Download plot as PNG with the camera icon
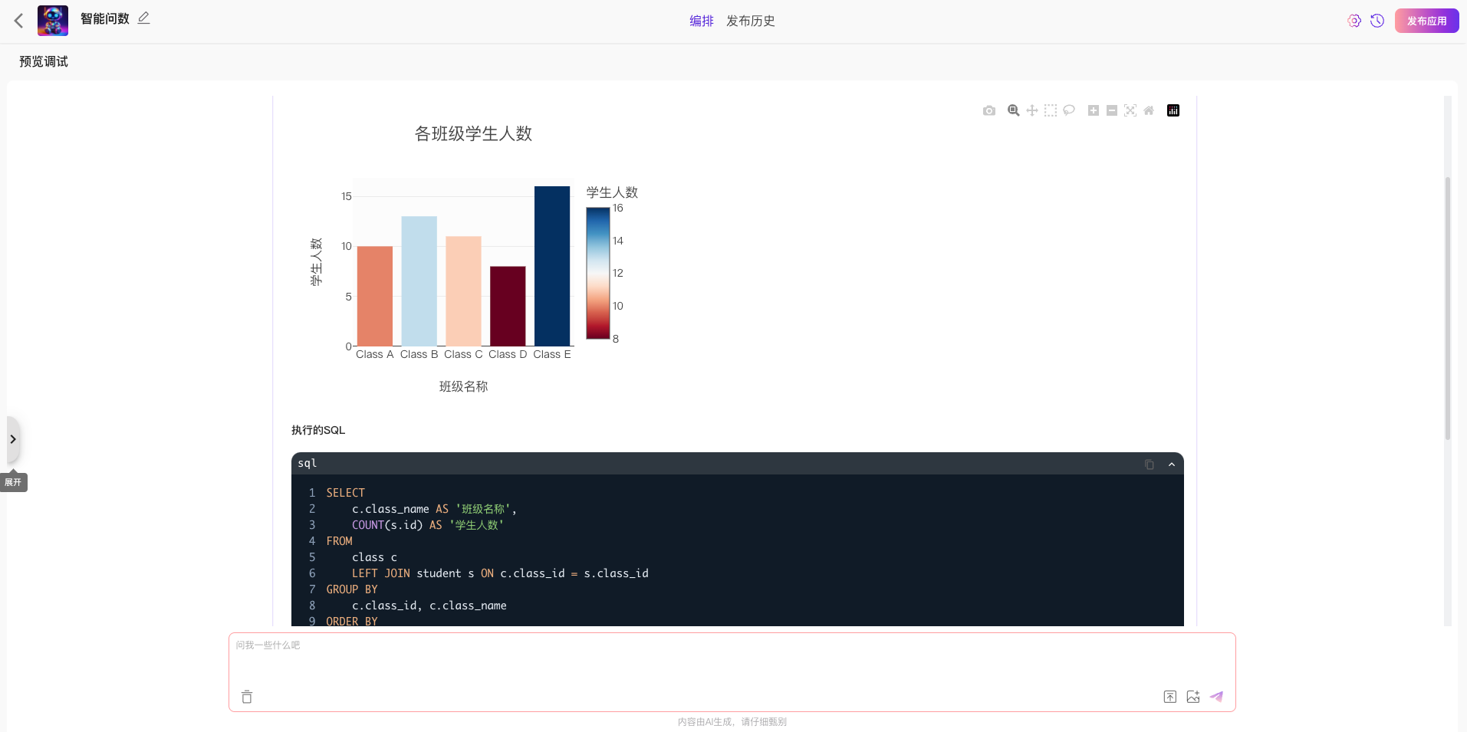1467x732 pixels. click(989, 110)
